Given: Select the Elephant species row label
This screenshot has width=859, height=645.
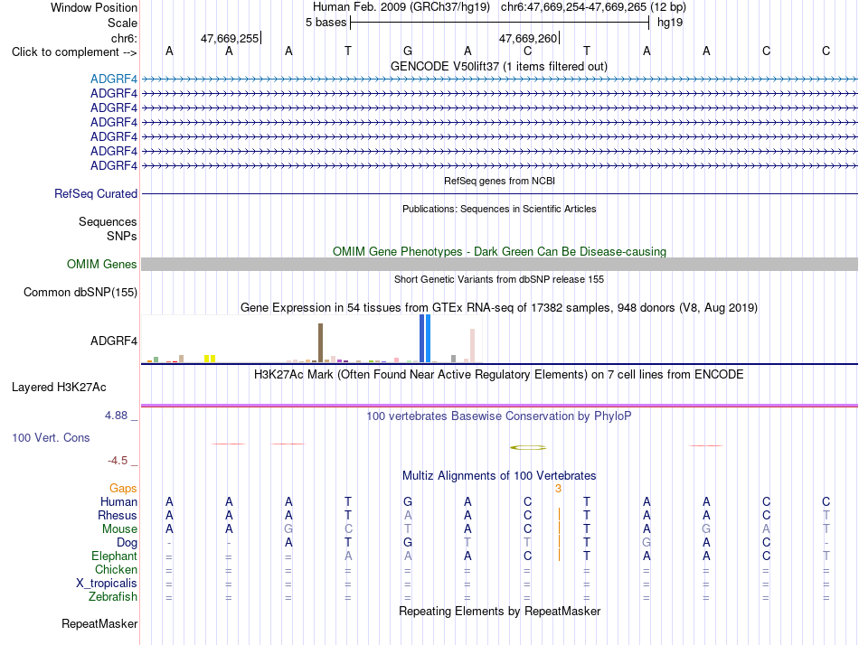Looking at the screenshot, I should (115, 556).
